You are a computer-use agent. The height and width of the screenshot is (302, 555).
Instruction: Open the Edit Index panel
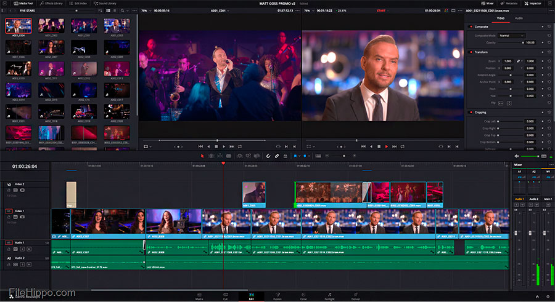pos(78,3)
